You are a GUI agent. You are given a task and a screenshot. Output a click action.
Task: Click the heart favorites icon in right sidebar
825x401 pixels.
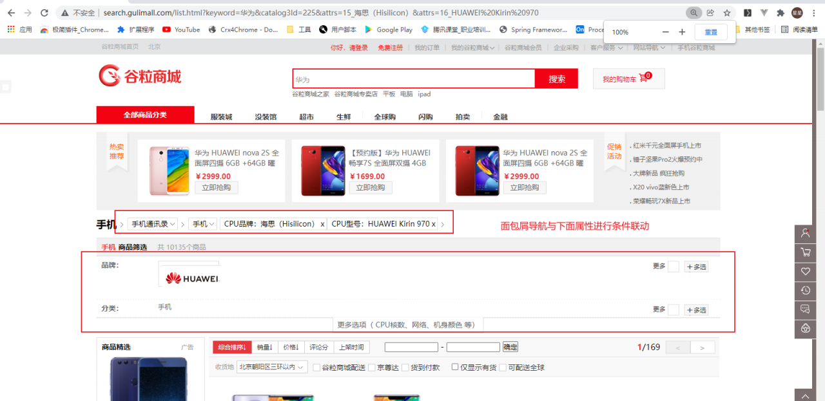coord(805,272)
